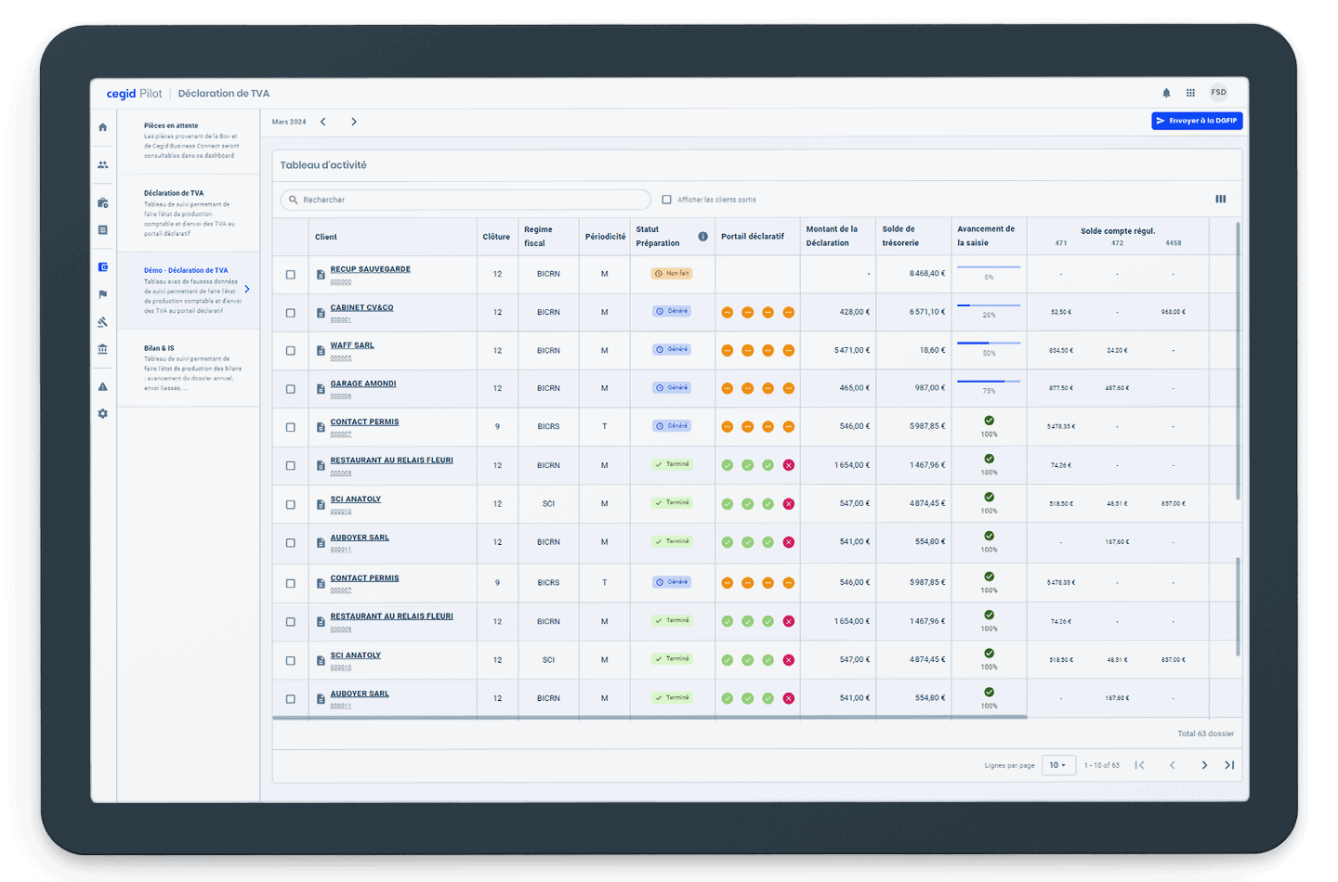Click Envoyer à la DGFIP button

click(x=1197, y=121)
